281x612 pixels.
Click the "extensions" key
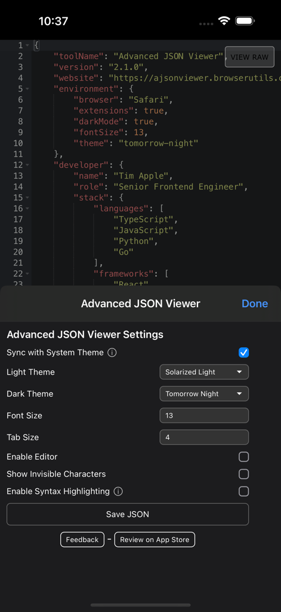[104, 111]
